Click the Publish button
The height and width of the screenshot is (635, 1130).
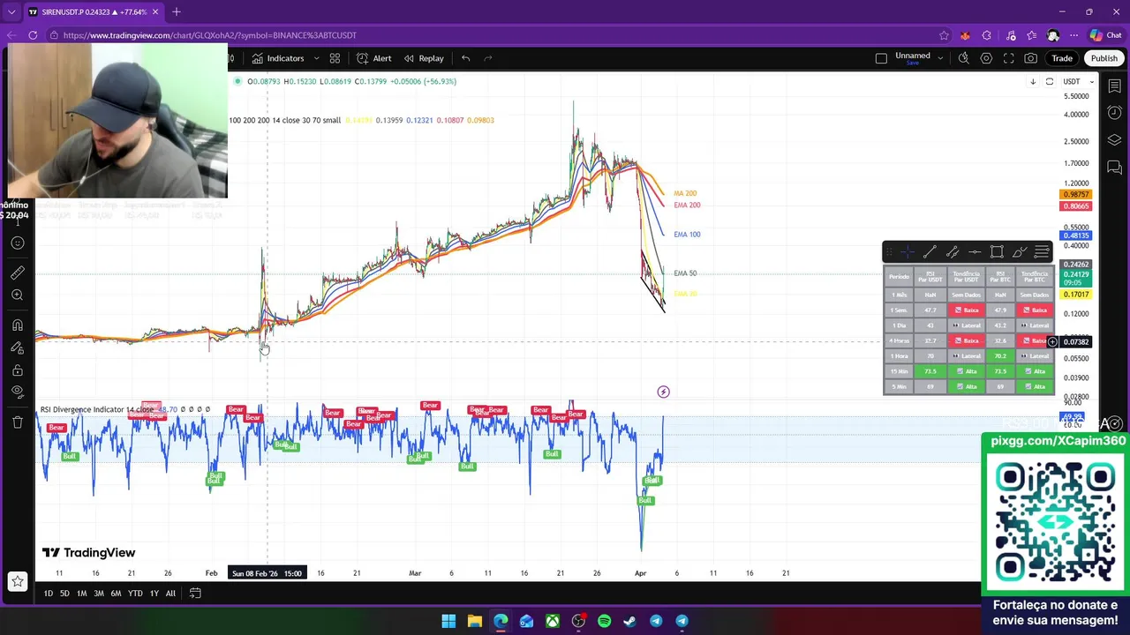1104,58
